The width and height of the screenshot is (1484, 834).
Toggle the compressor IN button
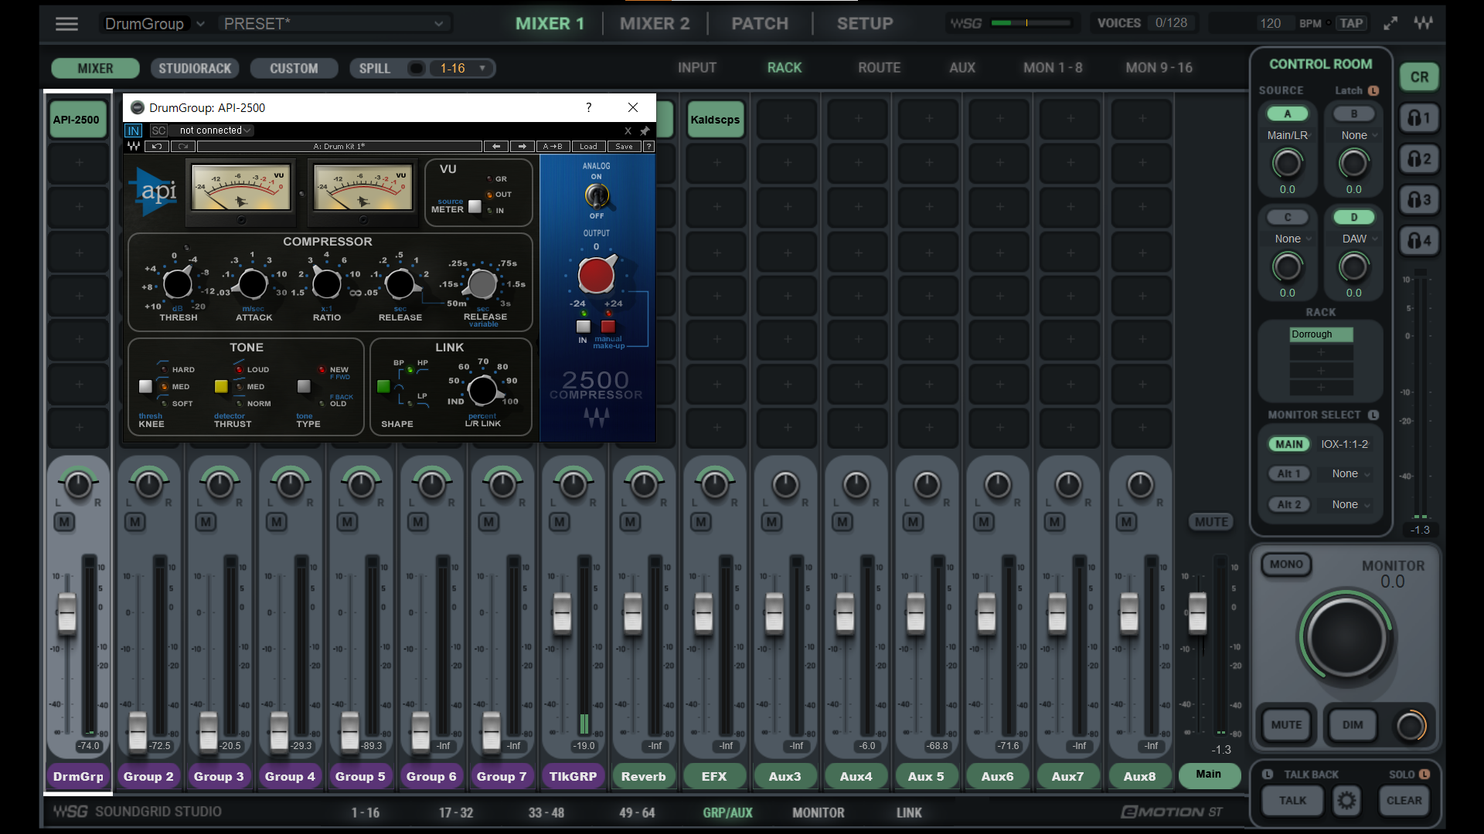coord(584,326)
